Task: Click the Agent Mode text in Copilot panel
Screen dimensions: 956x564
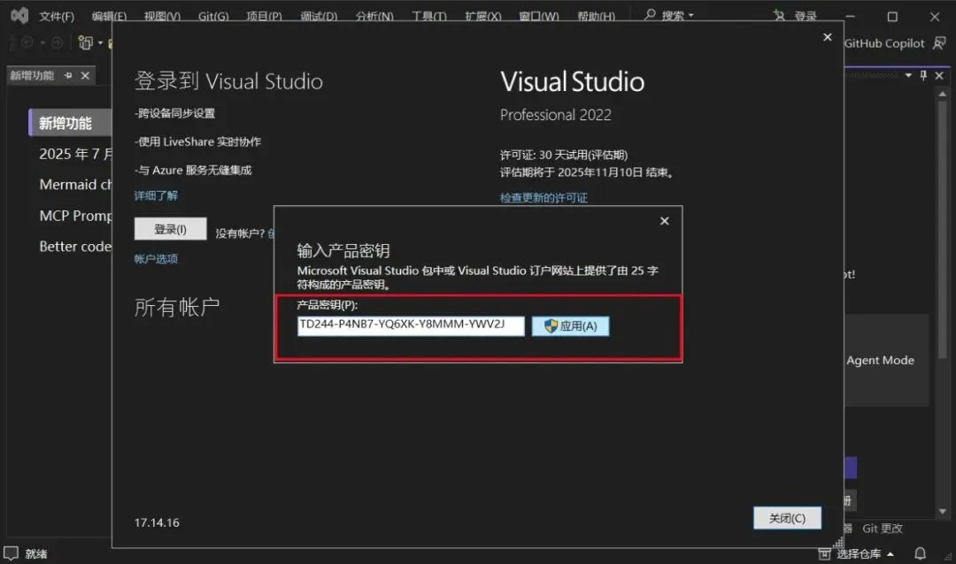Action: pos(881,361)
